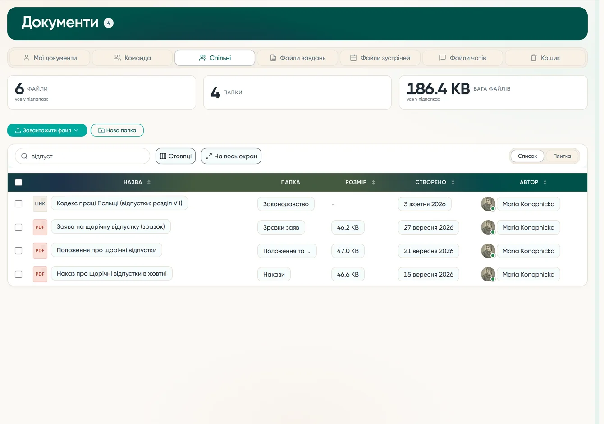Tick the select-all checkbox in table header
The width and height of the screenshot is (604, 424).
(18, 182)
